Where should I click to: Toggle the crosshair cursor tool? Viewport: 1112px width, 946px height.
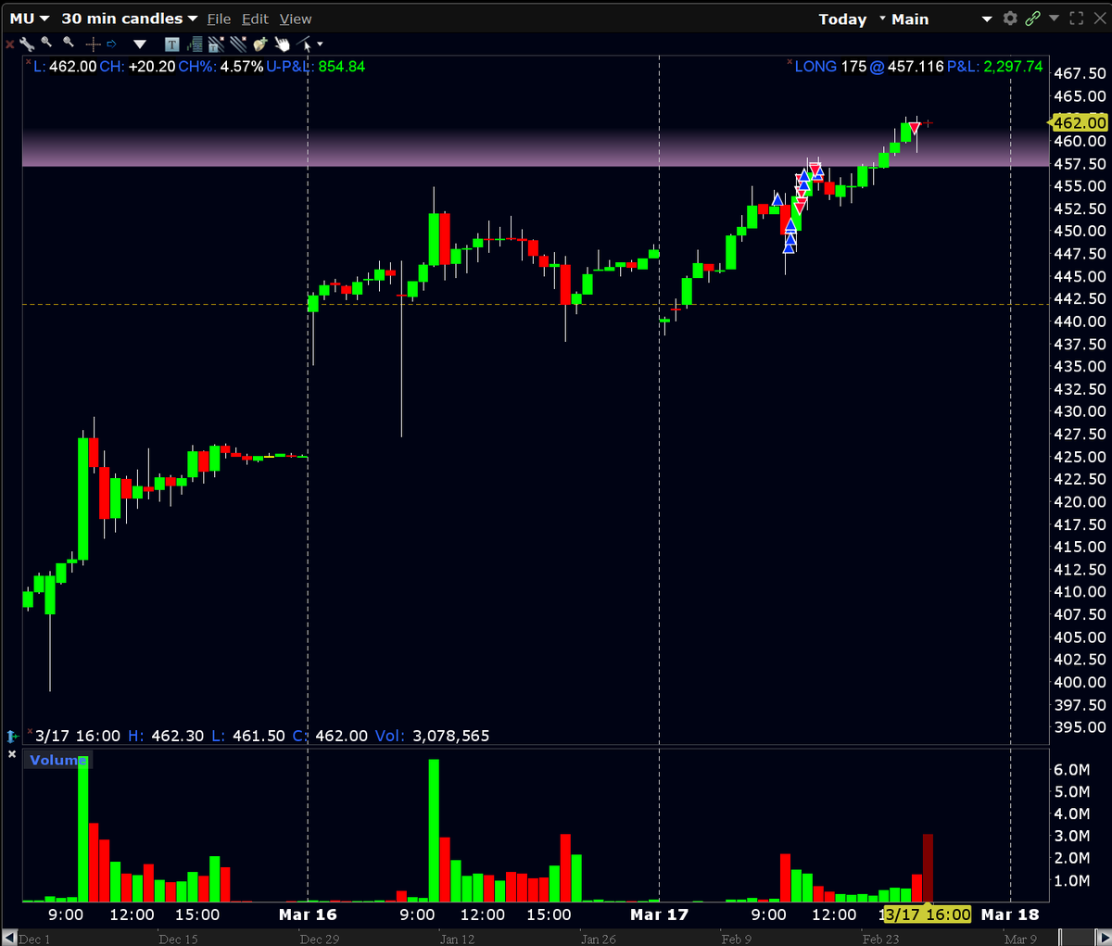coord(92,44)
